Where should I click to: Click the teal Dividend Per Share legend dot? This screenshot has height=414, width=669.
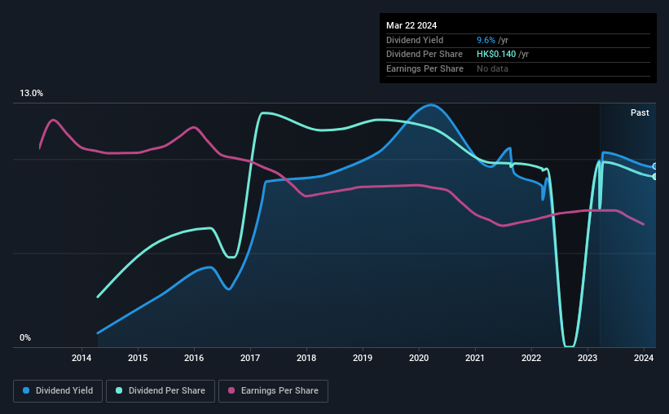119,390
